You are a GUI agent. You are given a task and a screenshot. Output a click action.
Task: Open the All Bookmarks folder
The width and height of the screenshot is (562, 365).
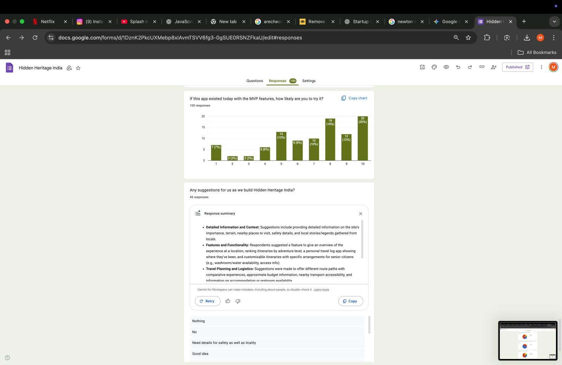tap(537, 52)
